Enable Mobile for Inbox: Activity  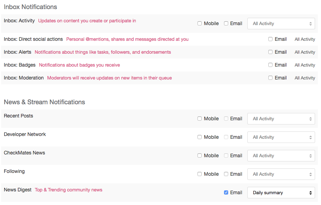[x=199, y=23]
